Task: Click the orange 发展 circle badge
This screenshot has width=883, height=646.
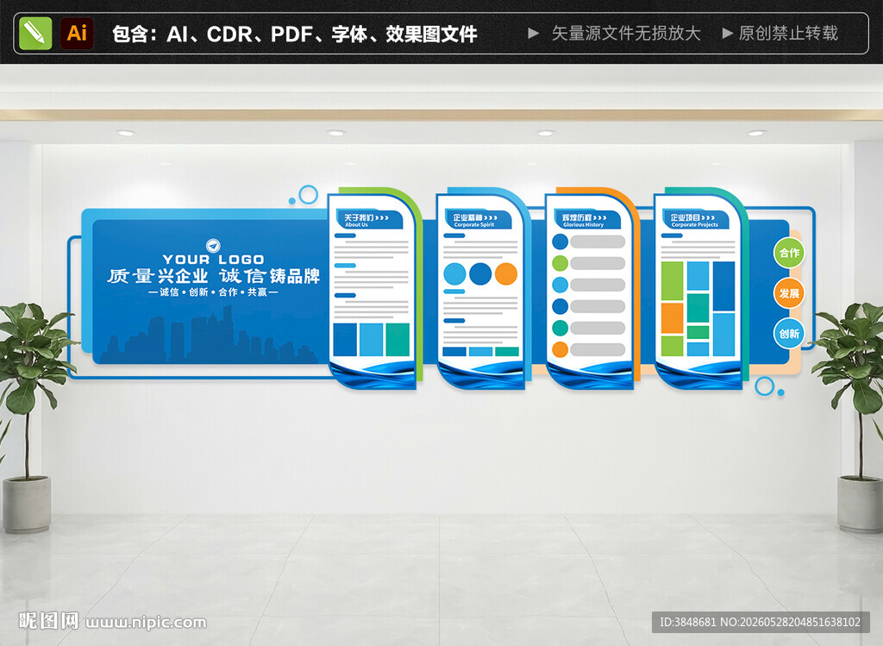Action: coord(789,293)
